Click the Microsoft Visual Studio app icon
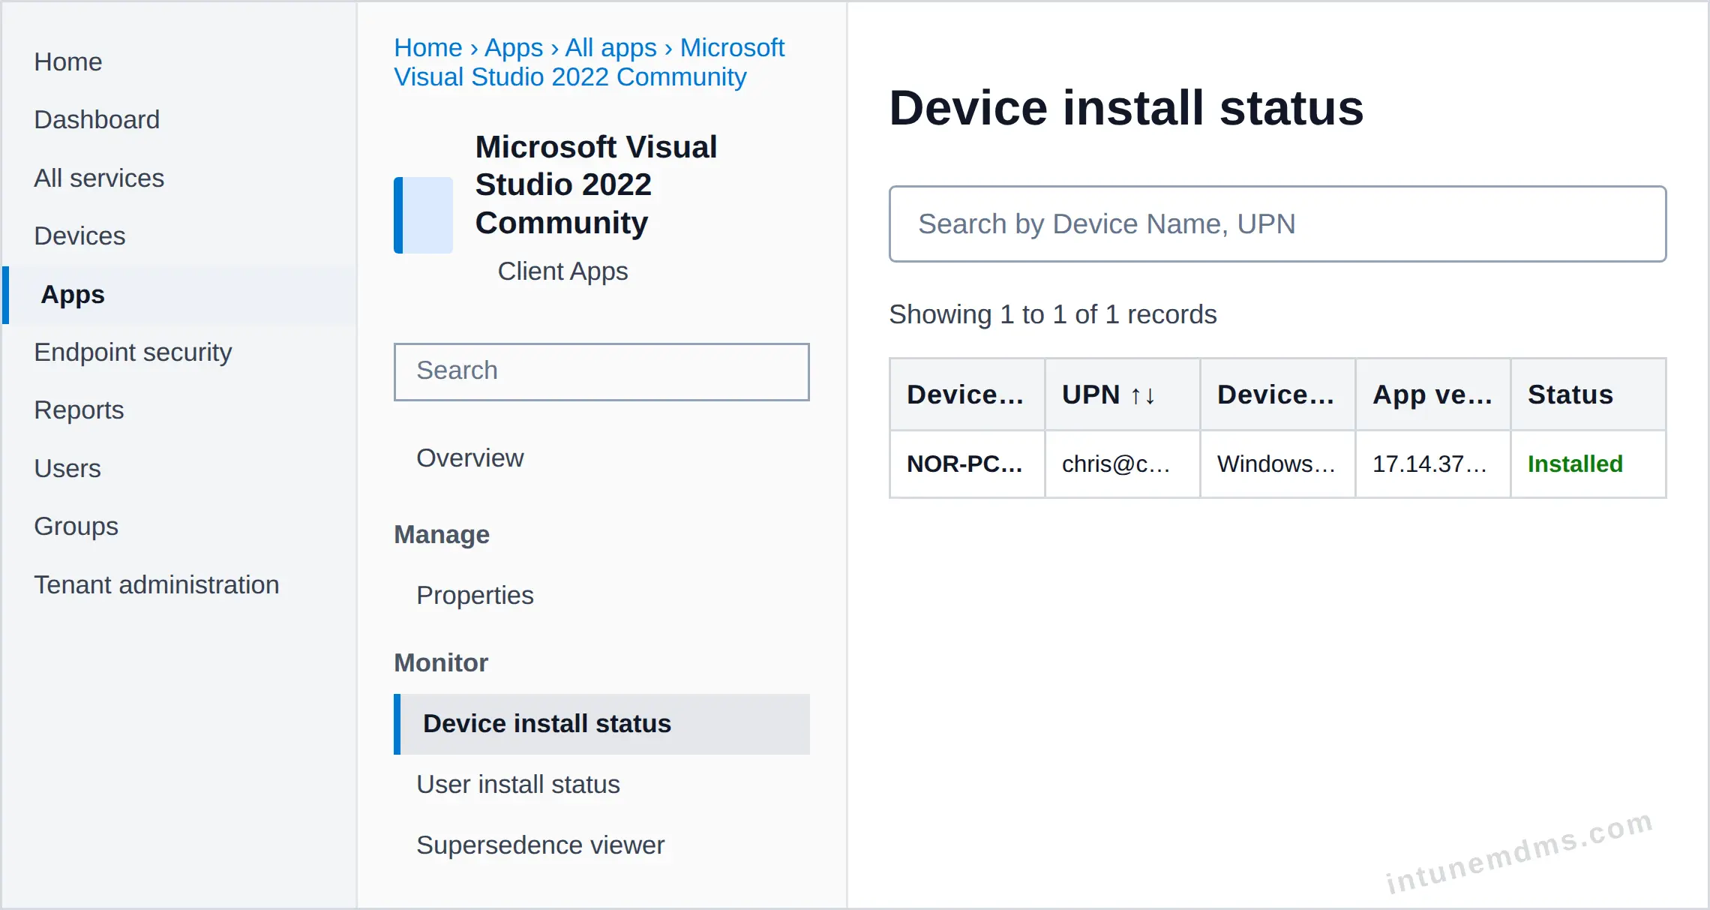 coord(423,215)
